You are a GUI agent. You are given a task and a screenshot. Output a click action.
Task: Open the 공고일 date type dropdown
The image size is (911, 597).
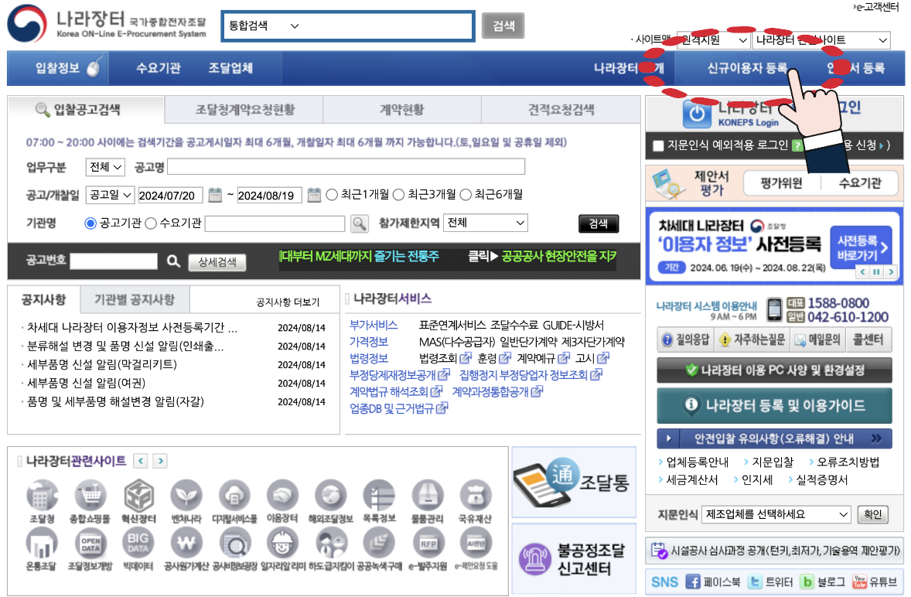(x=110, y=195)
